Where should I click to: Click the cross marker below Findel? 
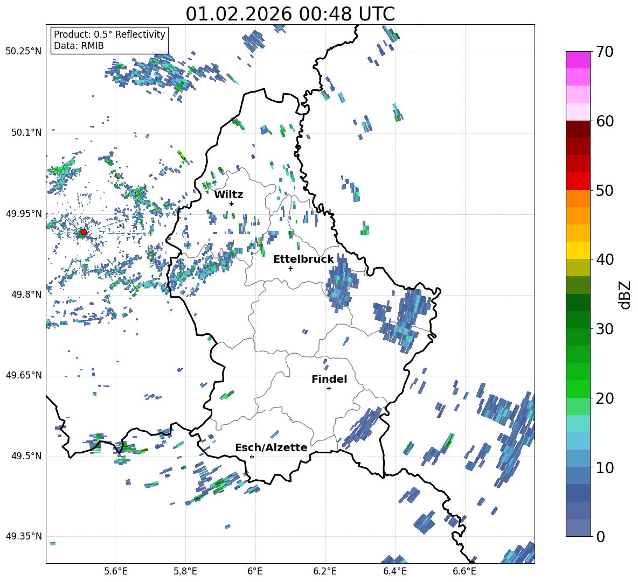(329, 388)
